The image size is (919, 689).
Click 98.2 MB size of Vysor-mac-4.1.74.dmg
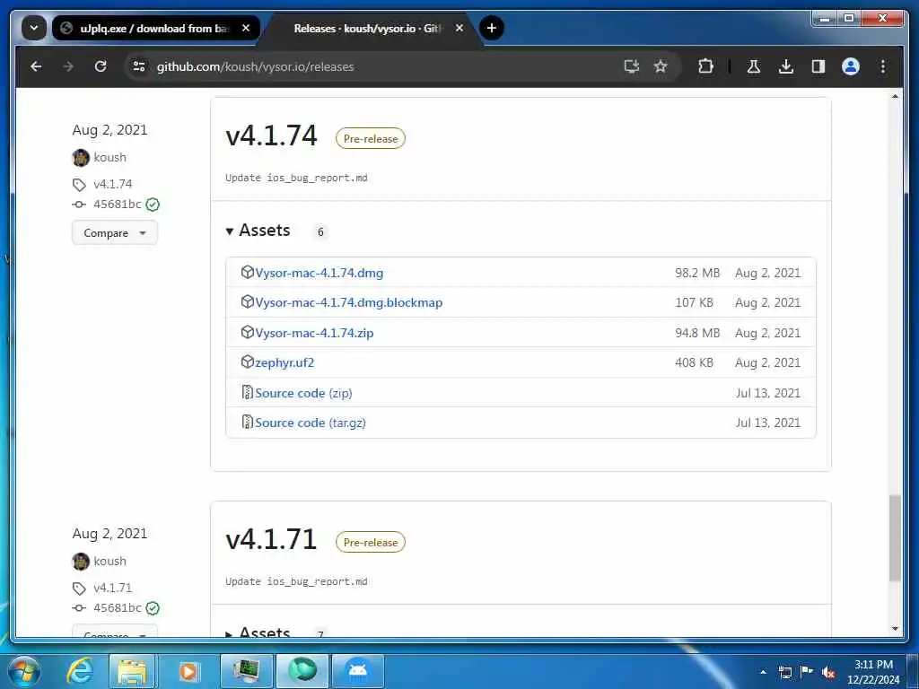click(x=696, y=273)
